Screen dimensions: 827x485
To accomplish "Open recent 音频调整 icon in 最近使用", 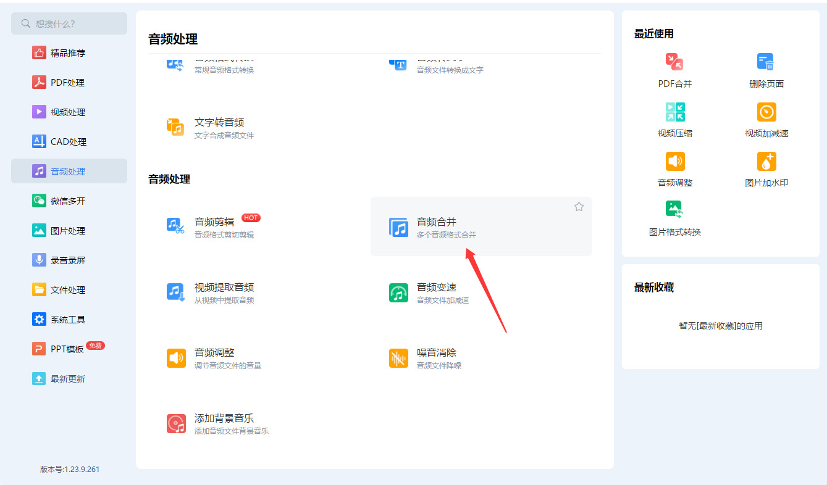I will point(675,161).
